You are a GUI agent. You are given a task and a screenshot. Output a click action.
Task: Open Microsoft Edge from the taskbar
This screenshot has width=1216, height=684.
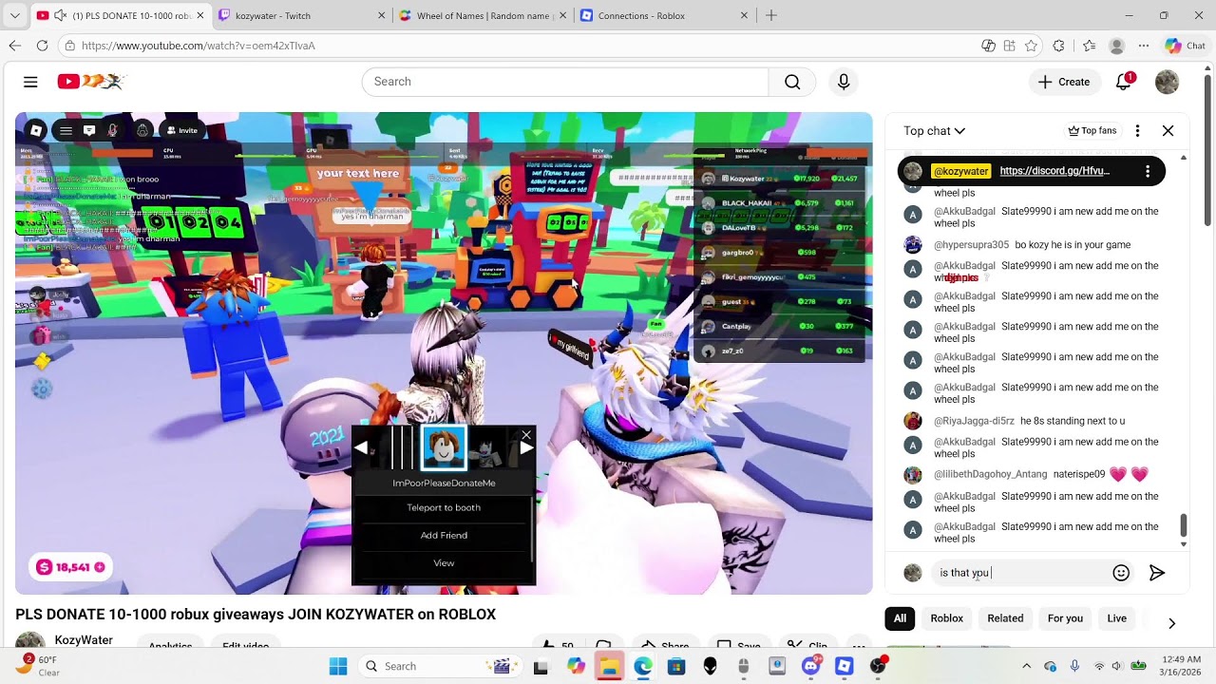pos(643,666)
